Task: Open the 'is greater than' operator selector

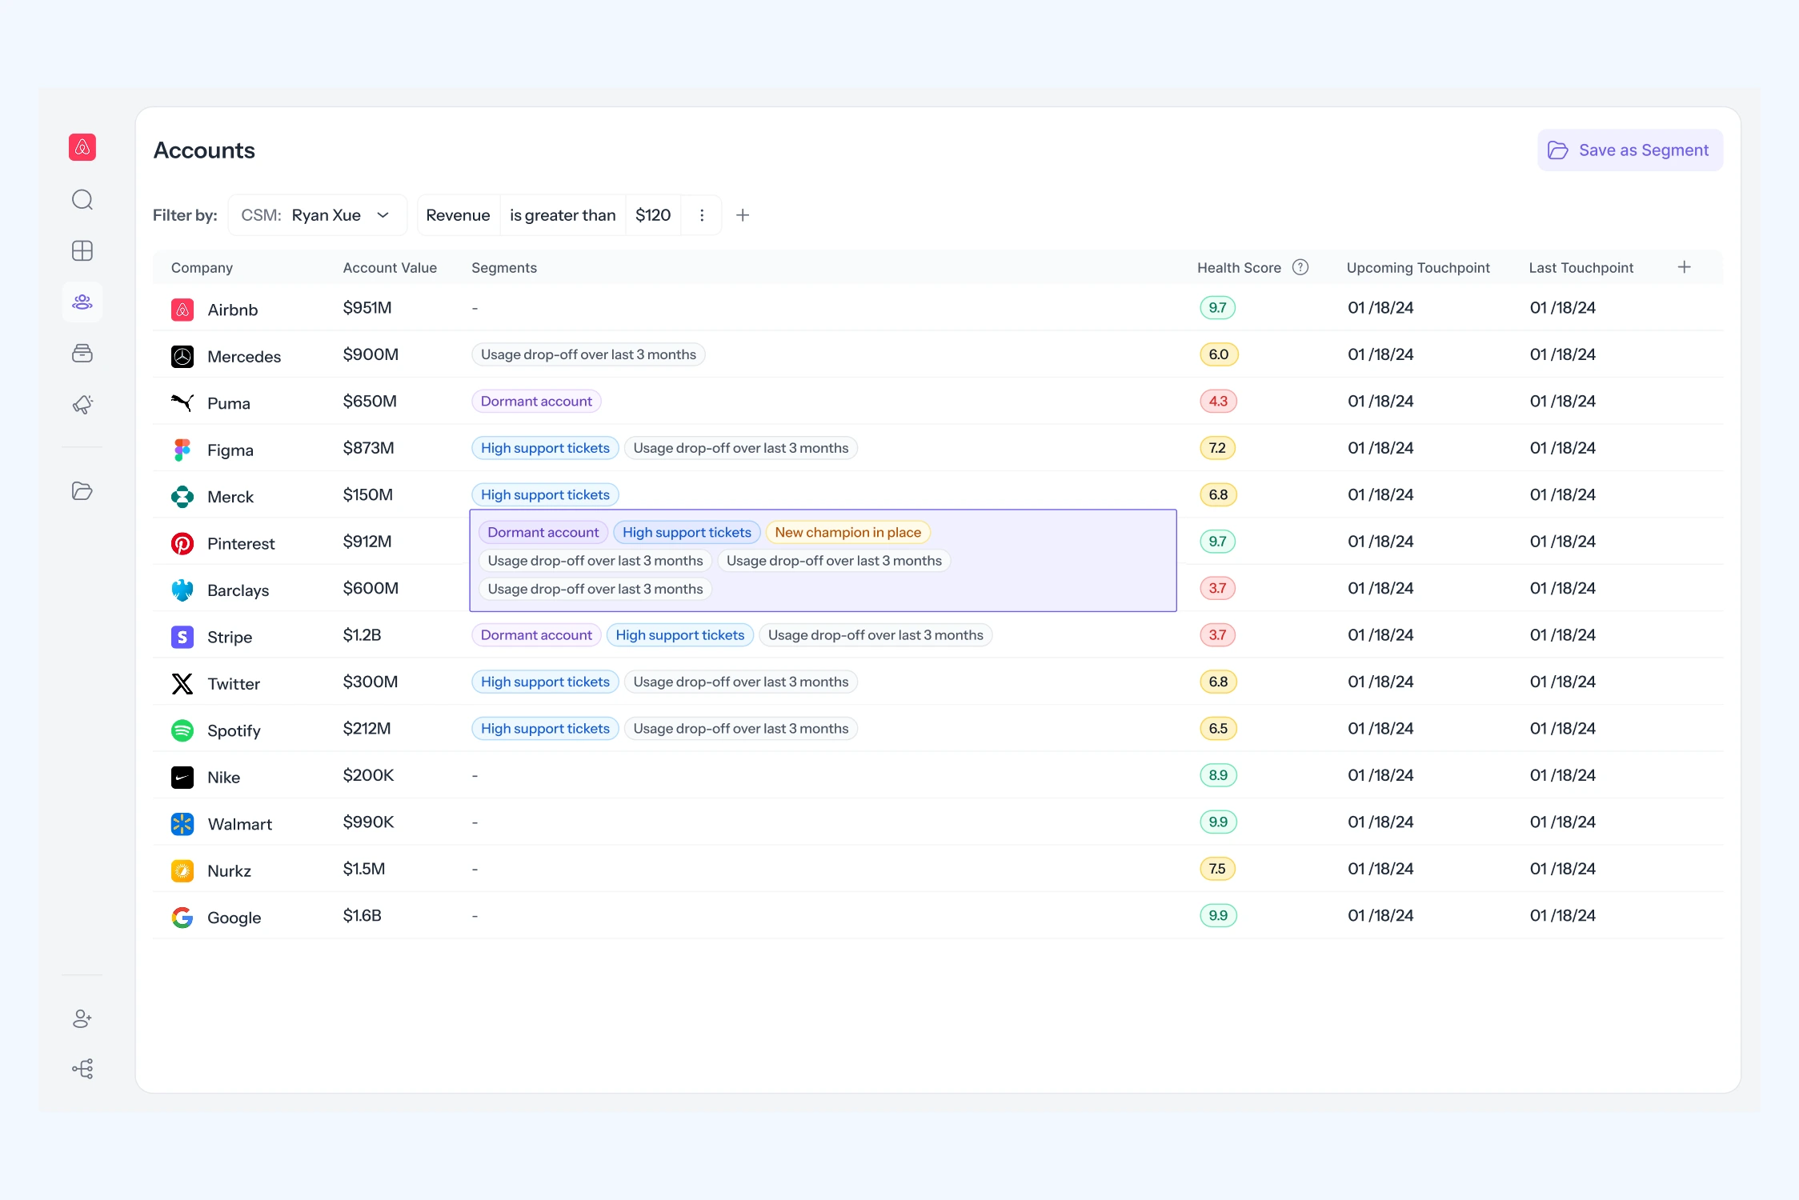Action: (x=563, y=215)
